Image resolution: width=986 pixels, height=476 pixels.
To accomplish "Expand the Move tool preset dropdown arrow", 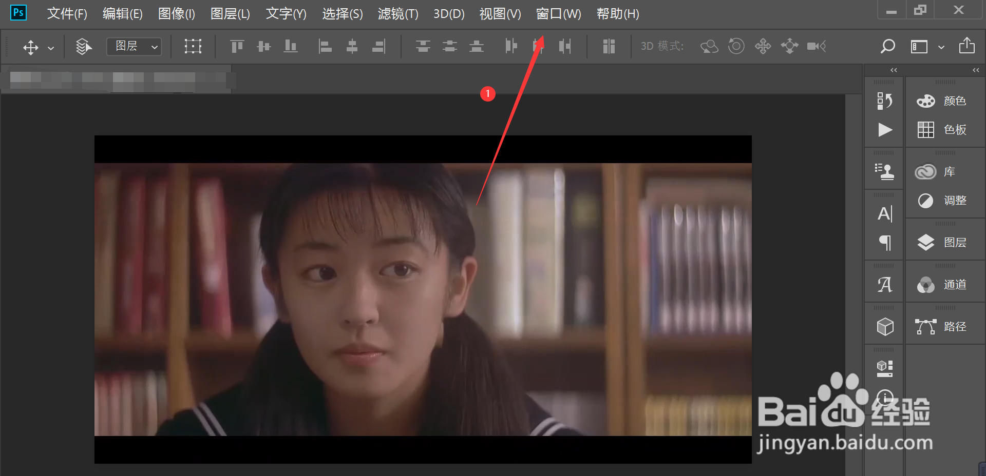I will pyautogui.click(x=51, y=48).
